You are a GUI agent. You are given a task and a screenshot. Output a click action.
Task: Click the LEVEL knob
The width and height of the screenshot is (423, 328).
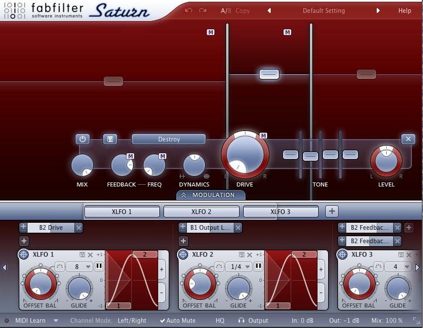coord(386,161)
